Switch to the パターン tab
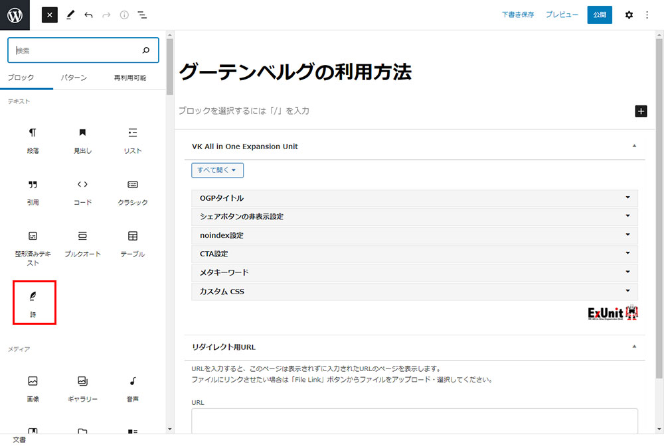Image resolution: width=664 pixels, height=446 pixels. coord(74,78)
